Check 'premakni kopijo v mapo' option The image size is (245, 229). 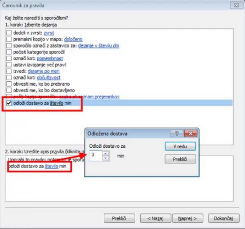click(x=9, y=39)
